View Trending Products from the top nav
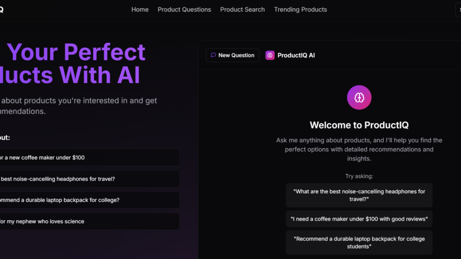The height and width of the screenshot is (259, 461). 300,10
